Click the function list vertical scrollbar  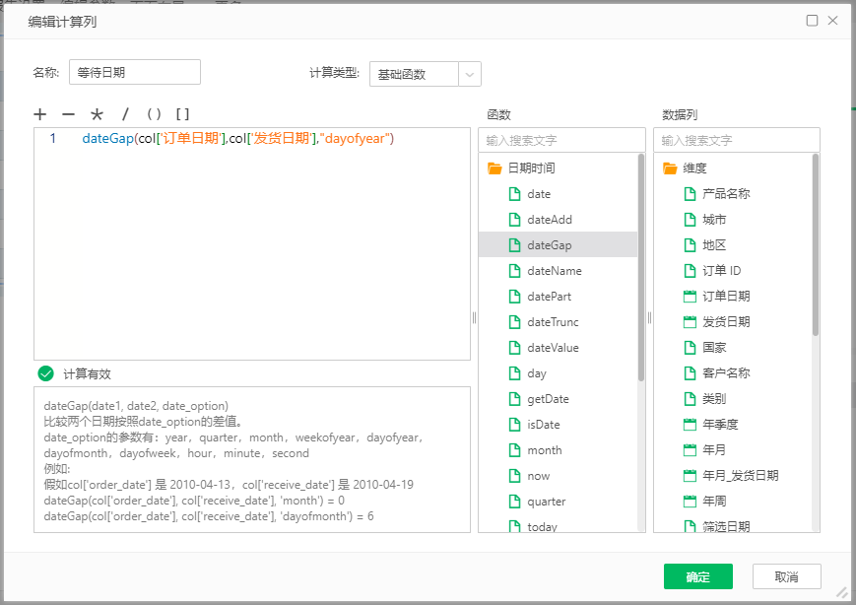pyautogui.click(x=641, y=266)
